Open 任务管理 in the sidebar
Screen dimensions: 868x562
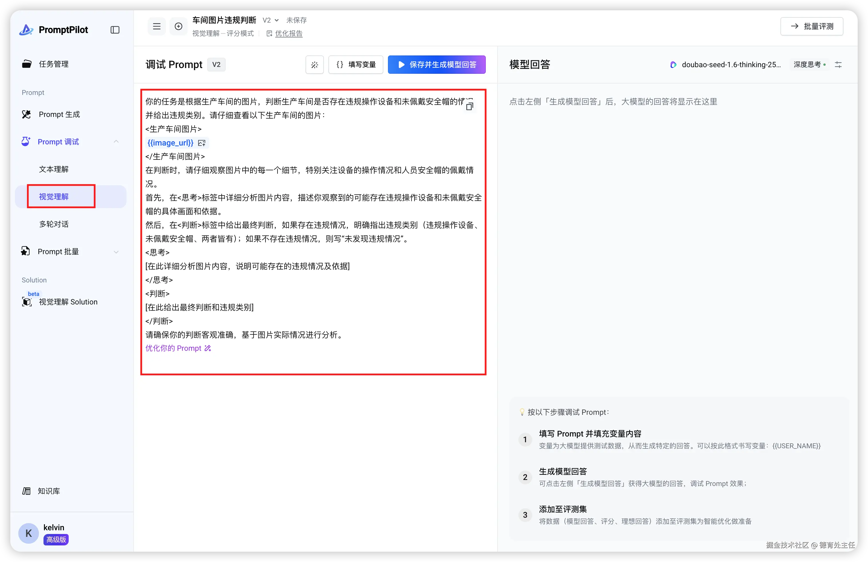click(53, 64)
